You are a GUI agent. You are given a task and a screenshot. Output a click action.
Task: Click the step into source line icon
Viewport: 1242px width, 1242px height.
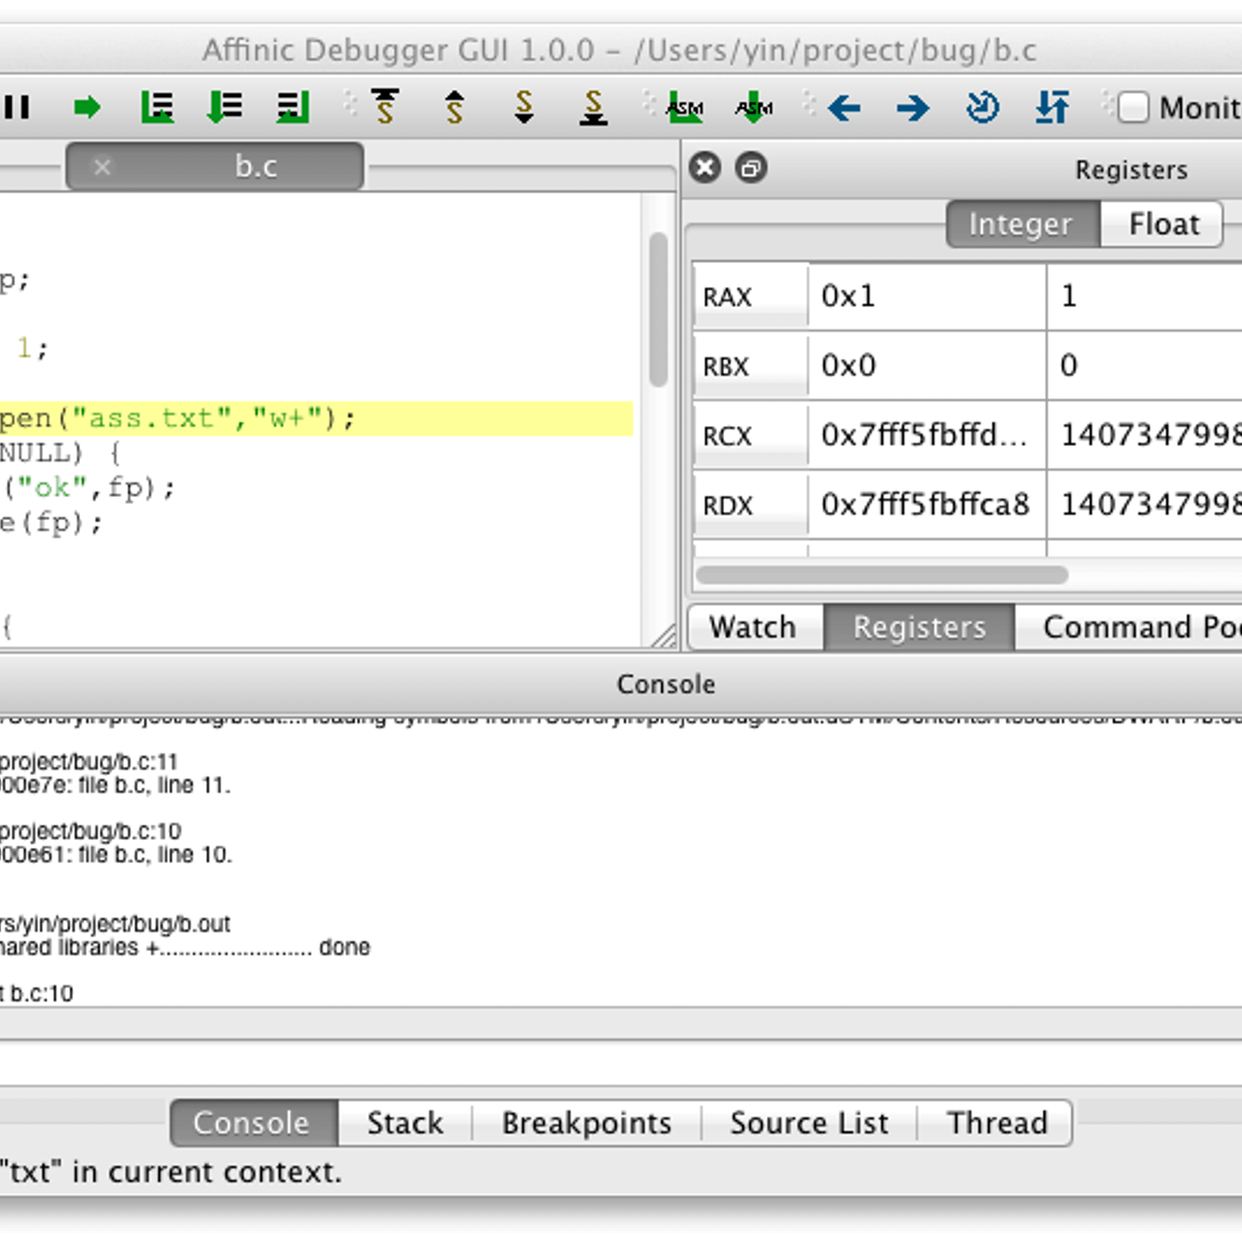[225, 107]
